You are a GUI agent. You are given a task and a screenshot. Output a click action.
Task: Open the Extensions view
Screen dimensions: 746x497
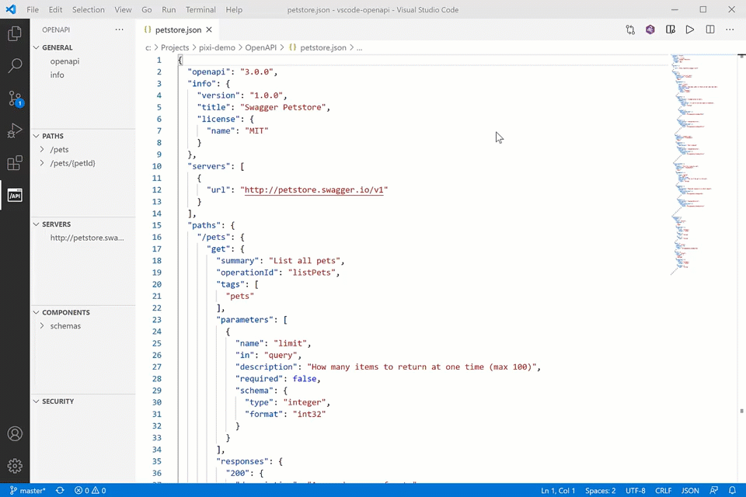(x=15, y=162)
